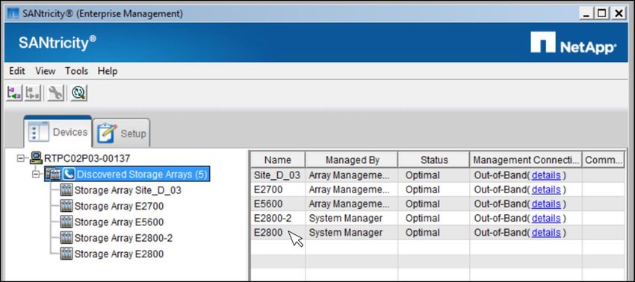Select Discovered Storage Arrays (5) node

pos(143,175)
